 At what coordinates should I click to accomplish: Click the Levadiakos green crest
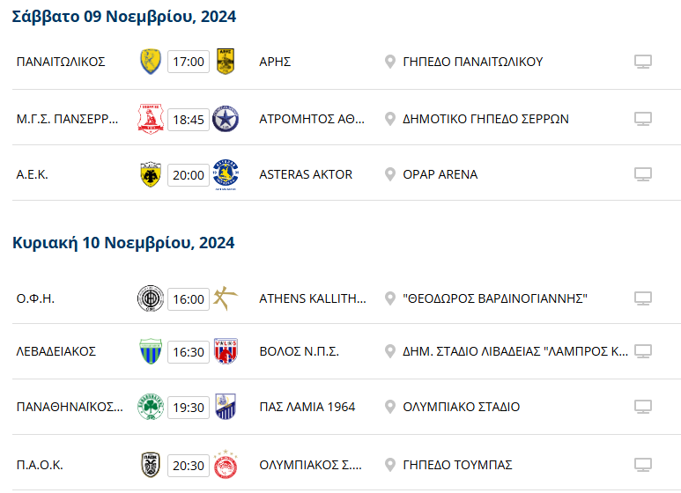(x=151, y=351)
